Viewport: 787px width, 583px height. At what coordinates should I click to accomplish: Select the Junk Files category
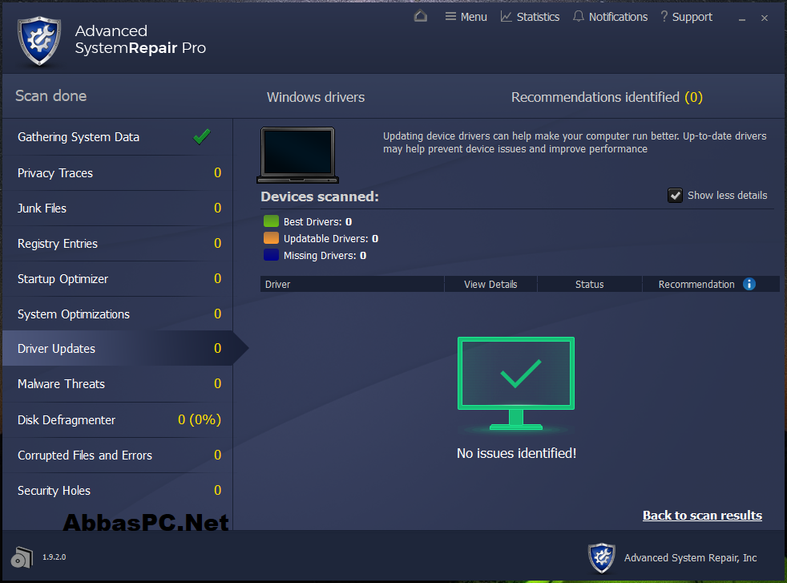(x=118, y=208)
